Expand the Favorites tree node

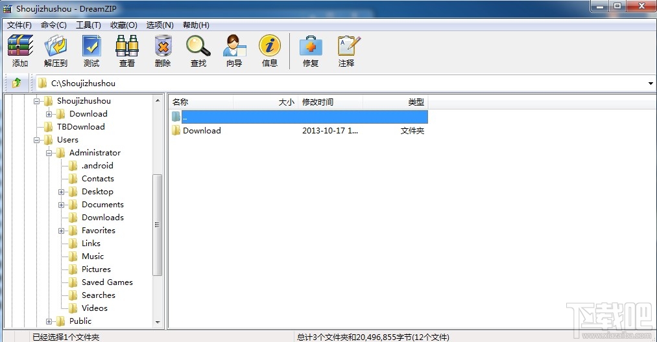[61, 231]
